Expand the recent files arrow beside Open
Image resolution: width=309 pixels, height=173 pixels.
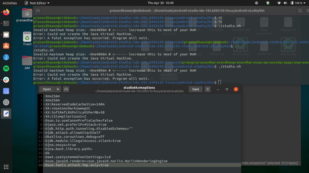[58, 89]
